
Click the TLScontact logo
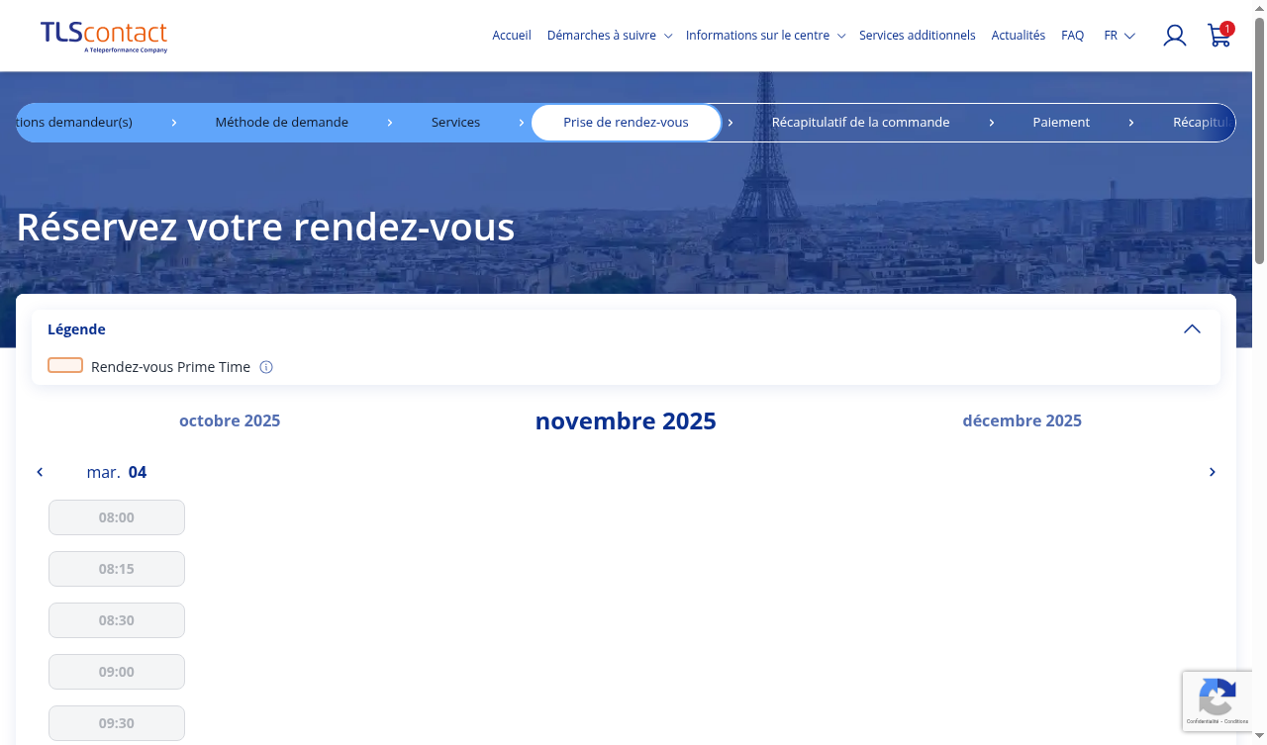[x=103, y=36]
